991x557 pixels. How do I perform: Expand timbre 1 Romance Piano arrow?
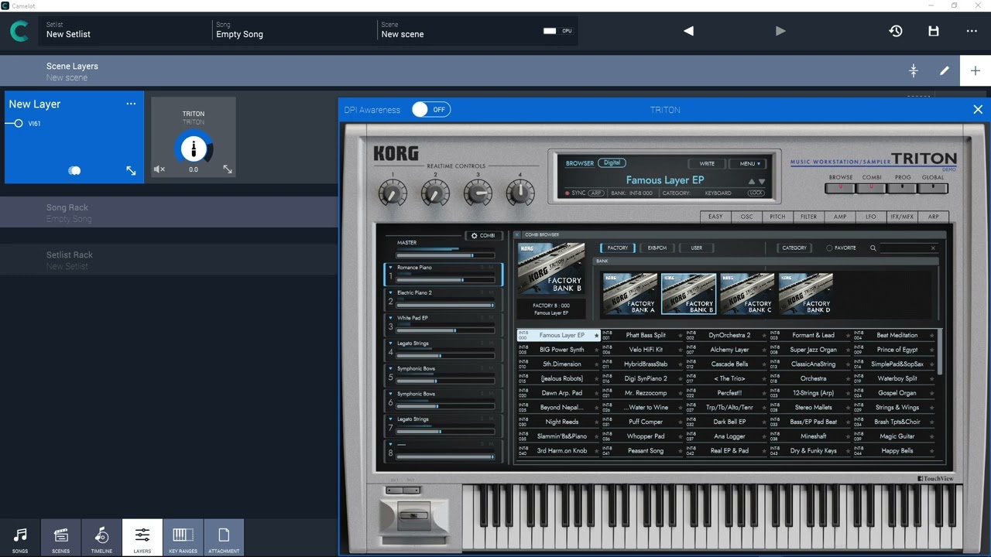point(390,268)
